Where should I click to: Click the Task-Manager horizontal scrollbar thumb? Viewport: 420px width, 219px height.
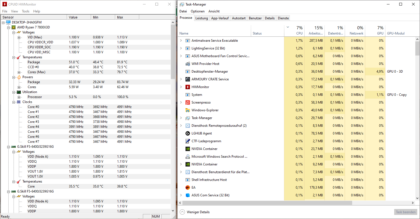coord(267,203)
